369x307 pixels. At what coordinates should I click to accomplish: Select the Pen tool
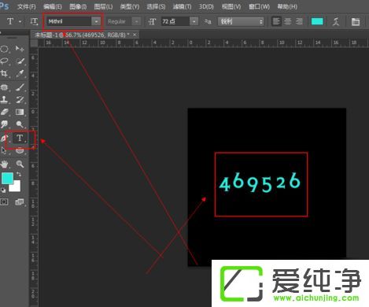pos(3,138)
